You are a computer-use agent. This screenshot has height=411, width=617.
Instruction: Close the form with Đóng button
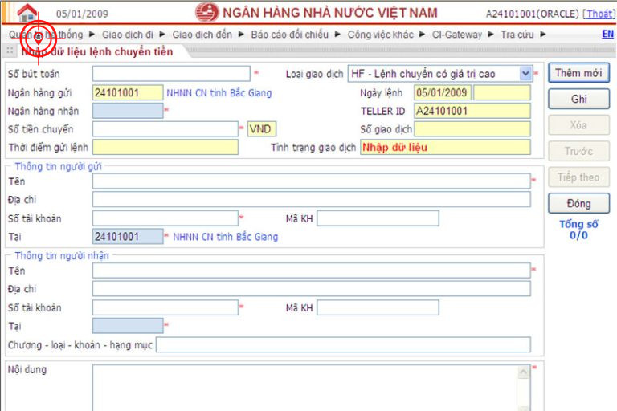tap(578, 203)
